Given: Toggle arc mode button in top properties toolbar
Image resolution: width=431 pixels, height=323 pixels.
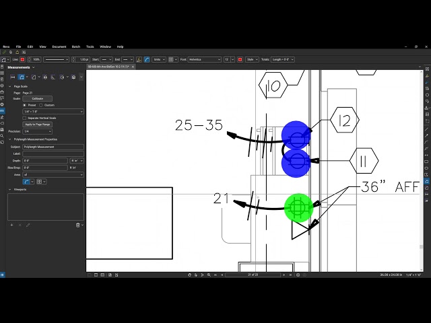Looking at the screenshot, I should [x=147, y=60].
